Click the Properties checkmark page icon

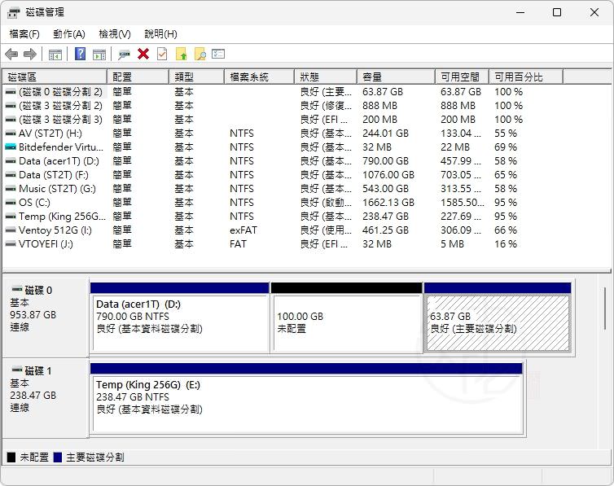pos(162,54)
